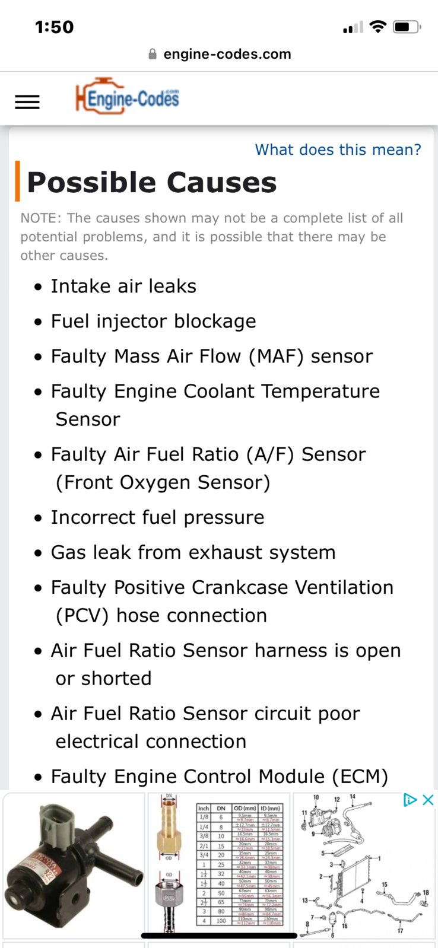Tap the lock icon beside the URL
Screen dimensions: 438x948
pos(153,54)
